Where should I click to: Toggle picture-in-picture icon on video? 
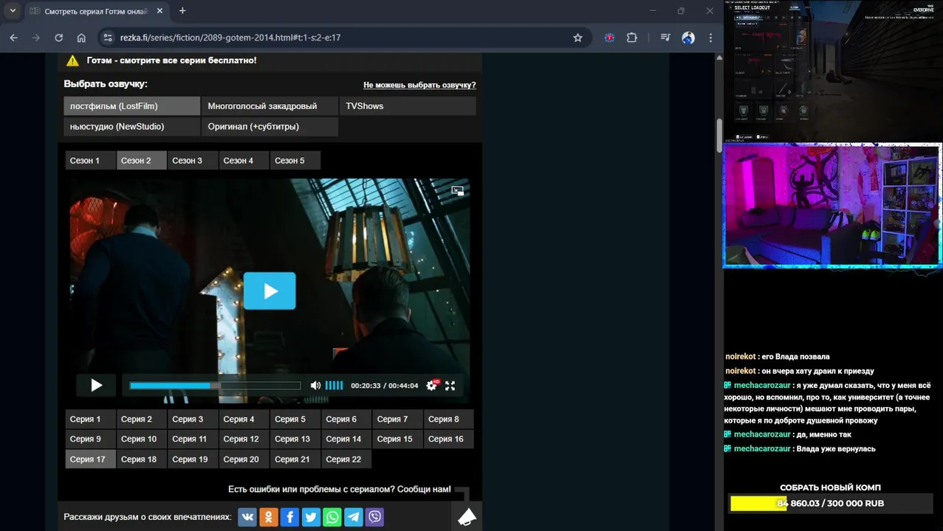coord(458,190)
